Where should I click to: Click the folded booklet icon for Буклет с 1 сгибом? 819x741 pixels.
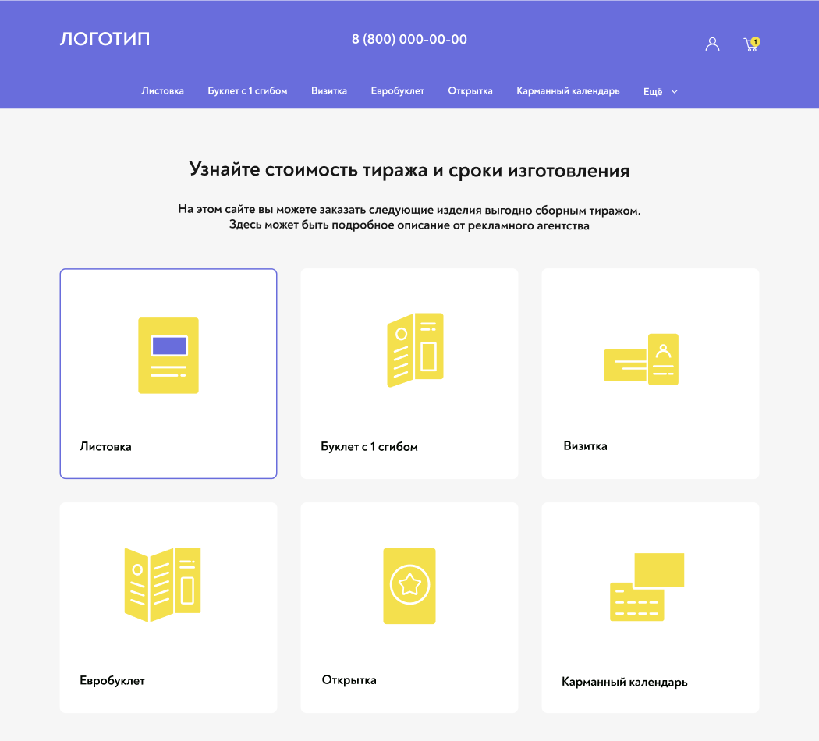click(x=415, y=349)
